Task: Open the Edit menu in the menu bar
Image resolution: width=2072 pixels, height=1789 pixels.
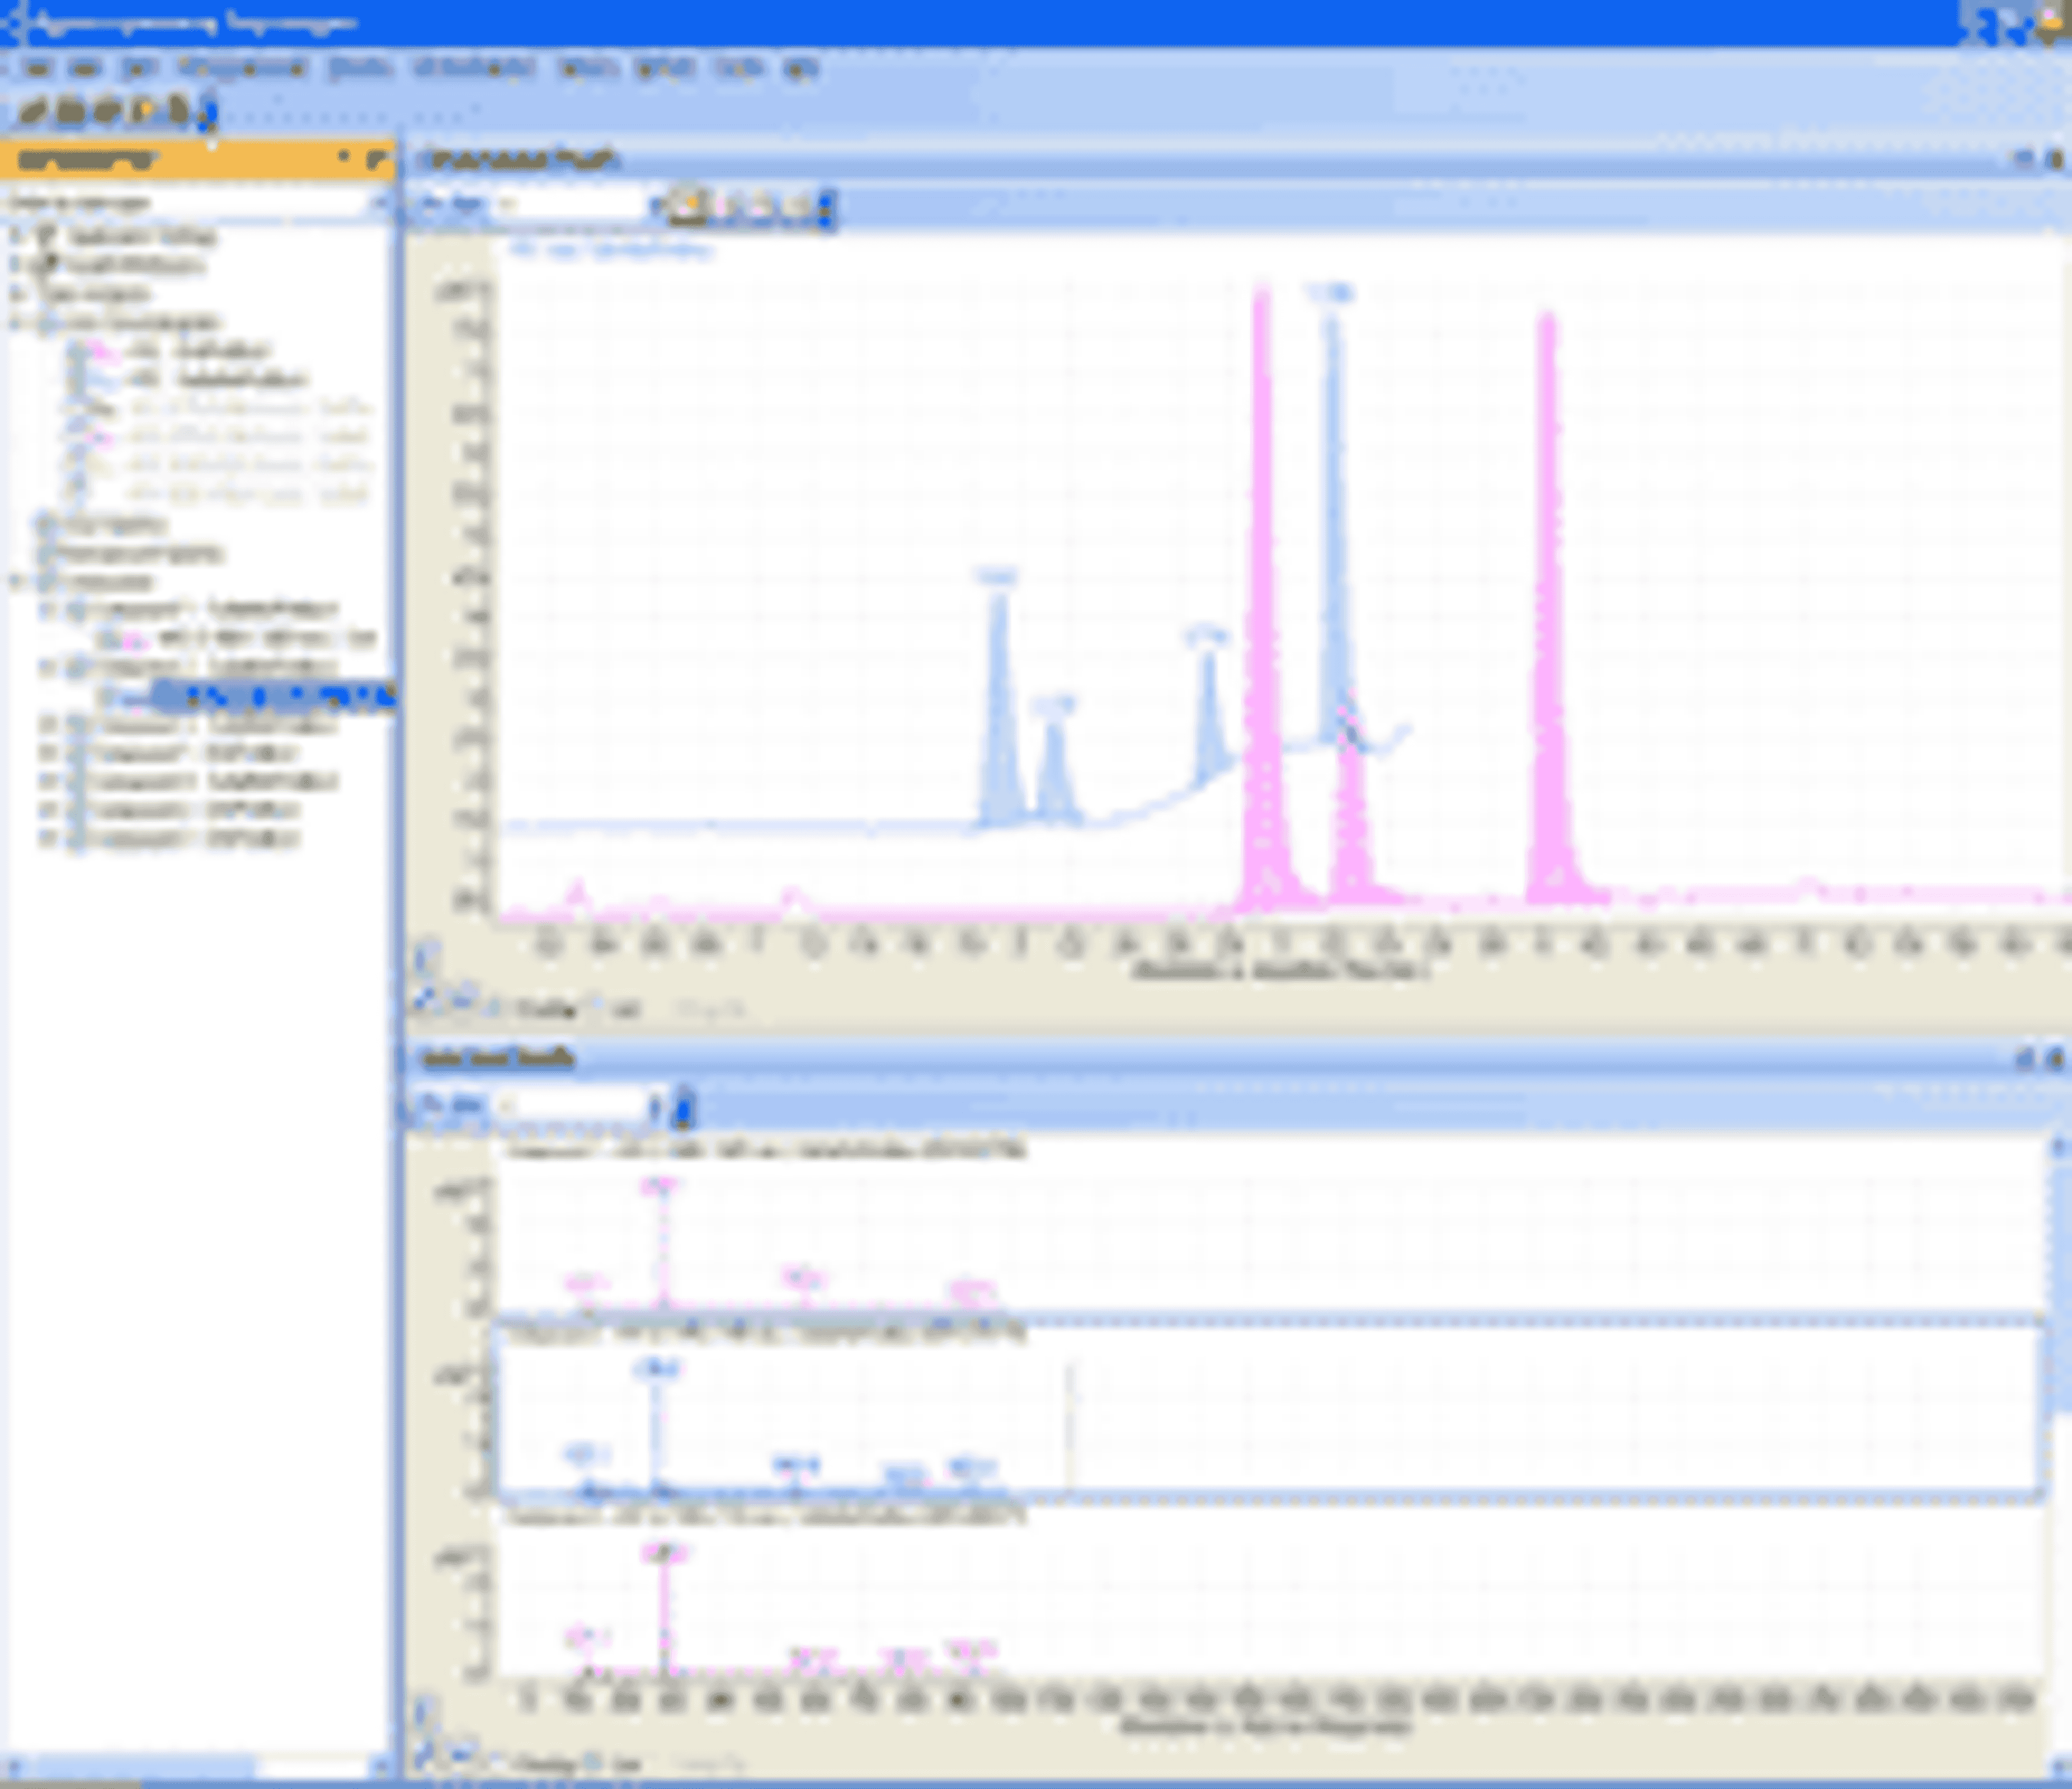Action: 86,67
